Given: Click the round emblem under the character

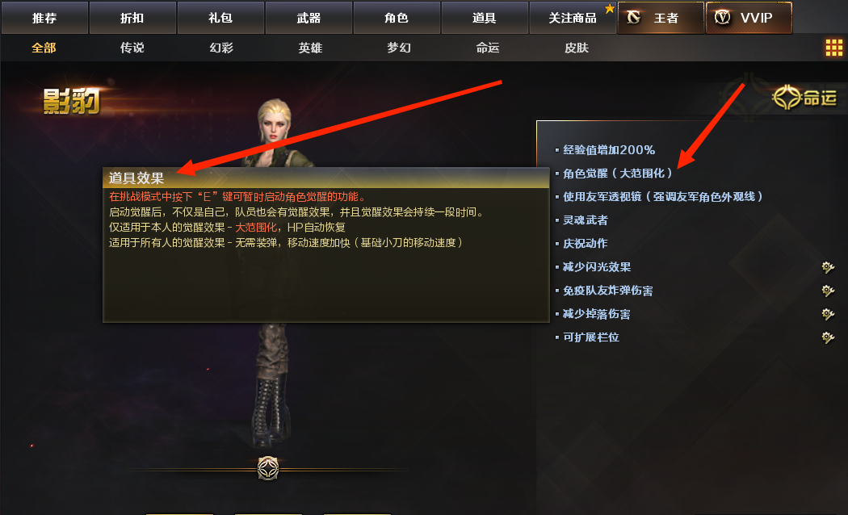Looking at the screenshot, I should click(267, 468).
